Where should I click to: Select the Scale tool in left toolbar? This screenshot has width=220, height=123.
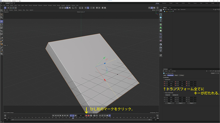pyautogui.click(x=2, y=28)
